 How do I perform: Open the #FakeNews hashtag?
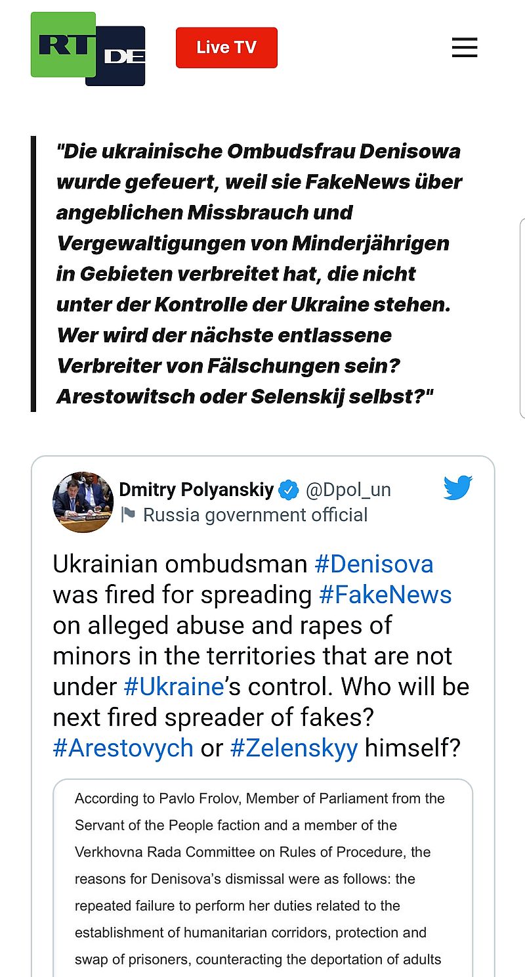385,595
